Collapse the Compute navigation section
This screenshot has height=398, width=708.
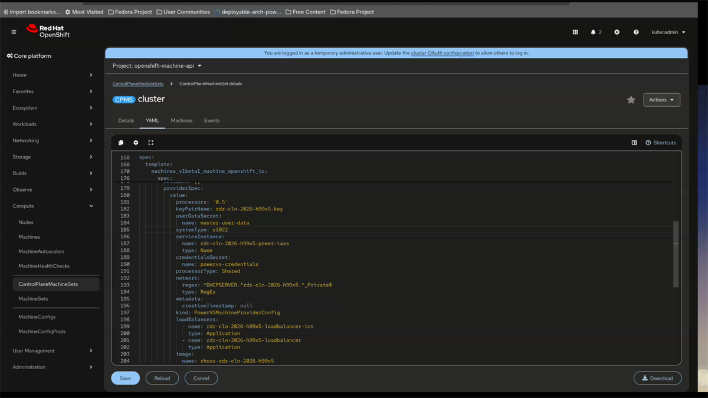pyautogui.click(x=53, y=206)
